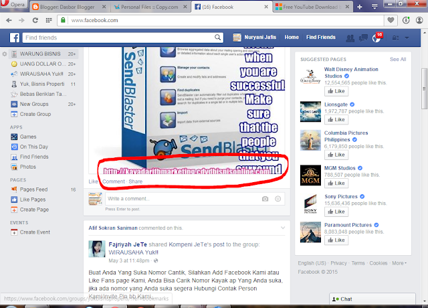Like the Paramount Pictures page
The width and height of the screenshot is (428, 308).
336,240
